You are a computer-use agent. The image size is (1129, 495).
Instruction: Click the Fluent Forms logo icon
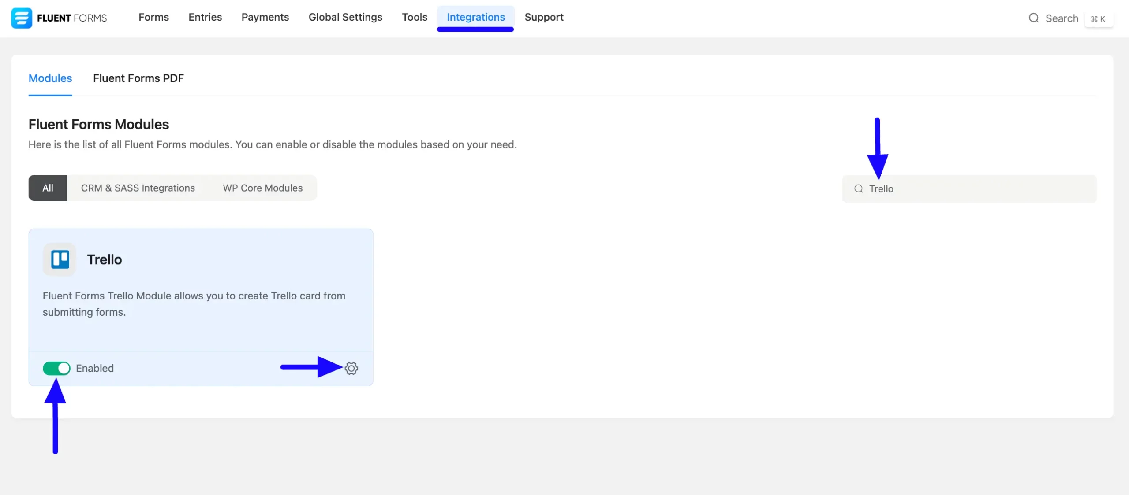21,18
